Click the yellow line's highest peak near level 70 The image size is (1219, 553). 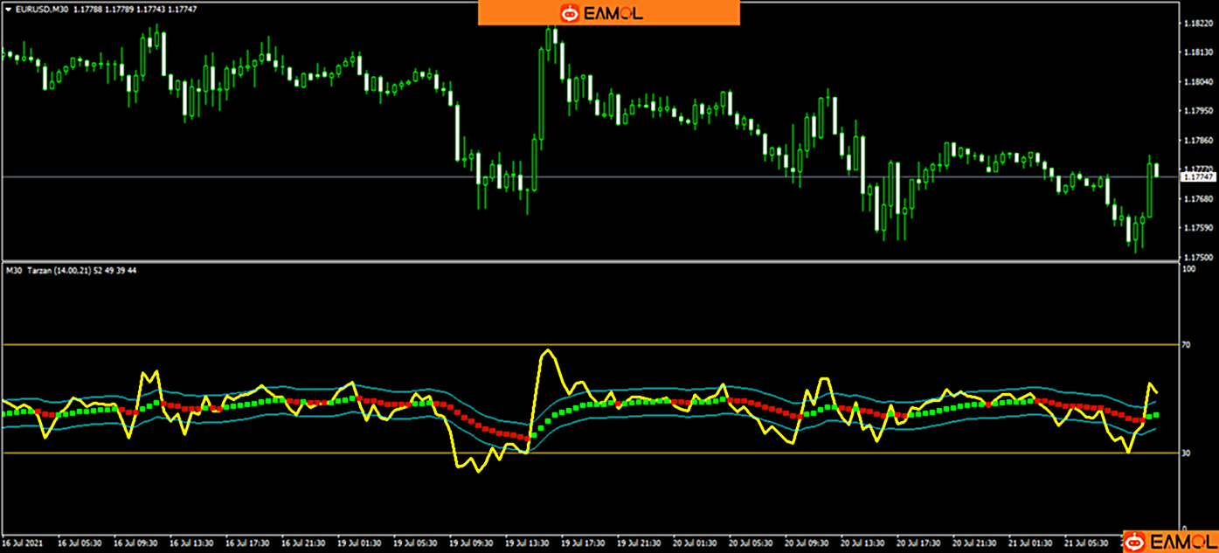click(548, 350)
